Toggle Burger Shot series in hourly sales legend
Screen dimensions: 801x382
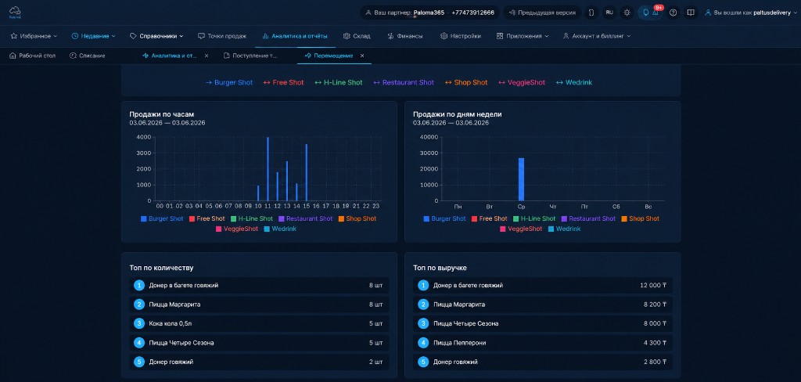point(162,218)
